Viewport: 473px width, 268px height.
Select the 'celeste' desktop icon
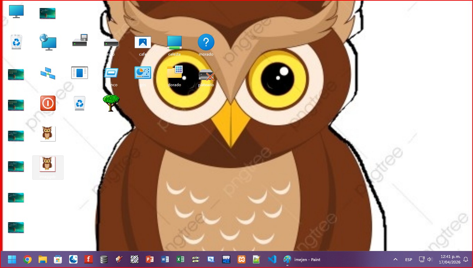tap(174, 43)
